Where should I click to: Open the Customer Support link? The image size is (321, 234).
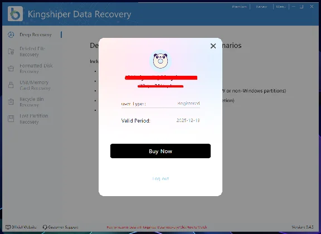coord(60,227)
